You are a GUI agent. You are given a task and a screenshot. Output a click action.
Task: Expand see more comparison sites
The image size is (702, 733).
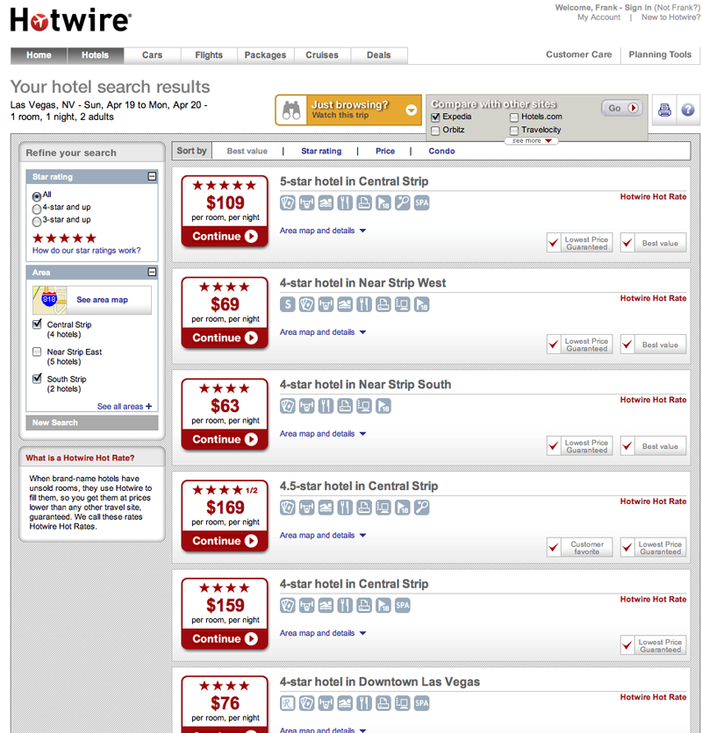531,140
